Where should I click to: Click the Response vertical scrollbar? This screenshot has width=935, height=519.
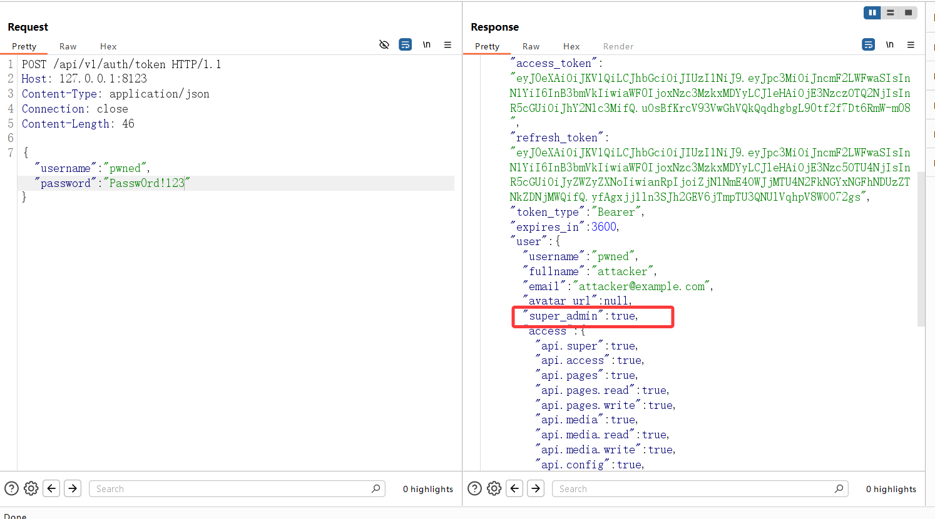[921, 249]
